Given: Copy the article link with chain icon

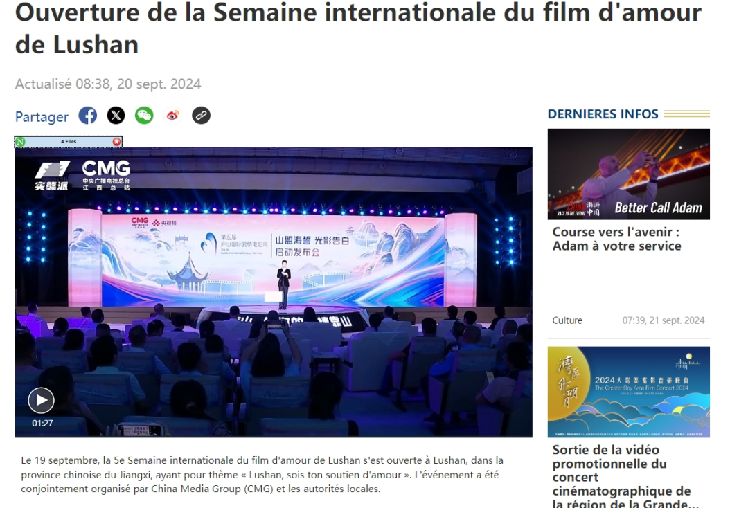Looking at the screenshot, I should tap(202, 116).
